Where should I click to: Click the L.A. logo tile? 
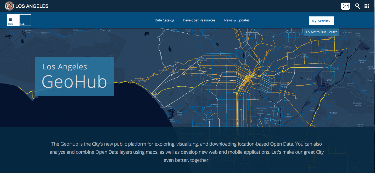[x=25, y=20]
